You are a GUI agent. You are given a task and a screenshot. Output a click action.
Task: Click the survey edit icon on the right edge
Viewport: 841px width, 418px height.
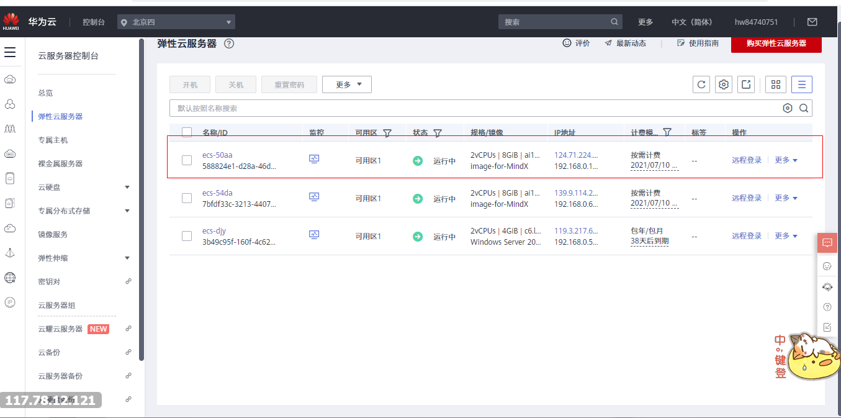point(827,327)
